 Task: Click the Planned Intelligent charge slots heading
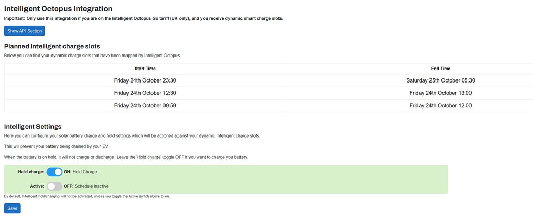coord(52,46)
